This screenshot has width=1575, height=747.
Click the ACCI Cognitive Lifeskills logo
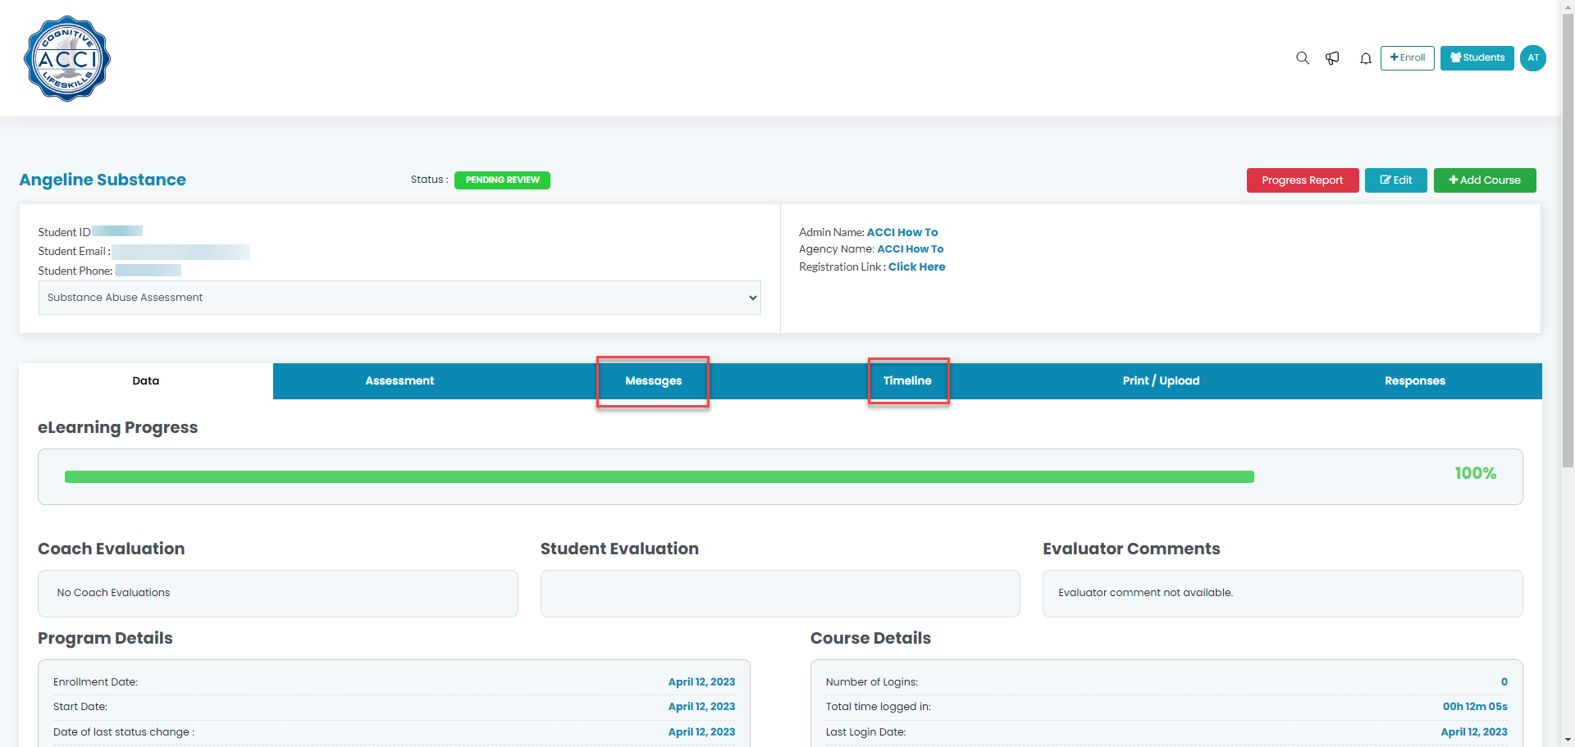[x=67, y=58]
